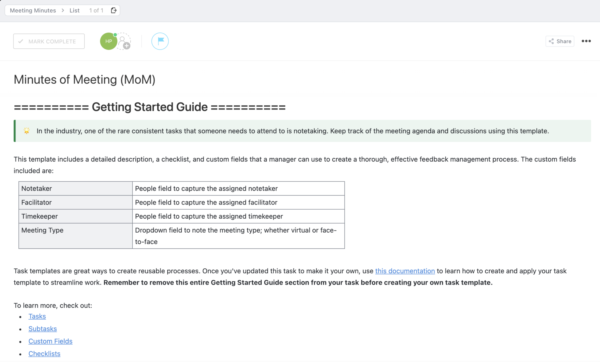This screenshot has width=600, height=362.
Task: Open the three-dots more options menu
Action: (x=586, y=41)
